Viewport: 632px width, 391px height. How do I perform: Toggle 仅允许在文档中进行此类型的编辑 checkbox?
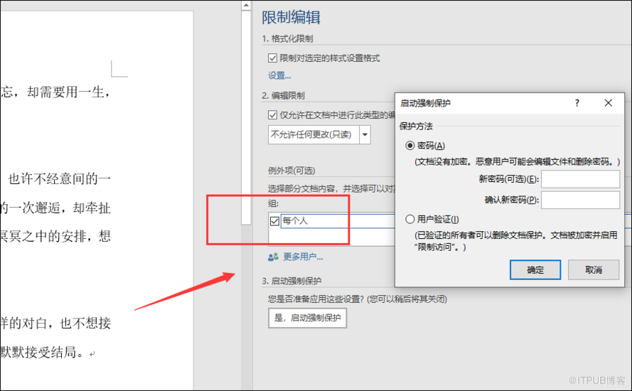(272, 115)
